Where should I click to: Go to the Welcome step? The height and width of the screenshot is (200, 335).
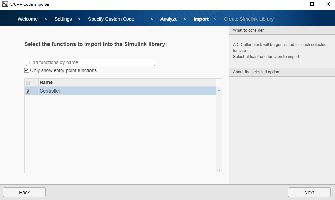click(28, 19)
